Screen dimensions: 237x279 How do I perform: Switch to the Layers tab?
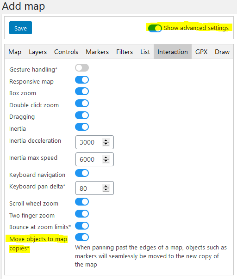point(37,52)
